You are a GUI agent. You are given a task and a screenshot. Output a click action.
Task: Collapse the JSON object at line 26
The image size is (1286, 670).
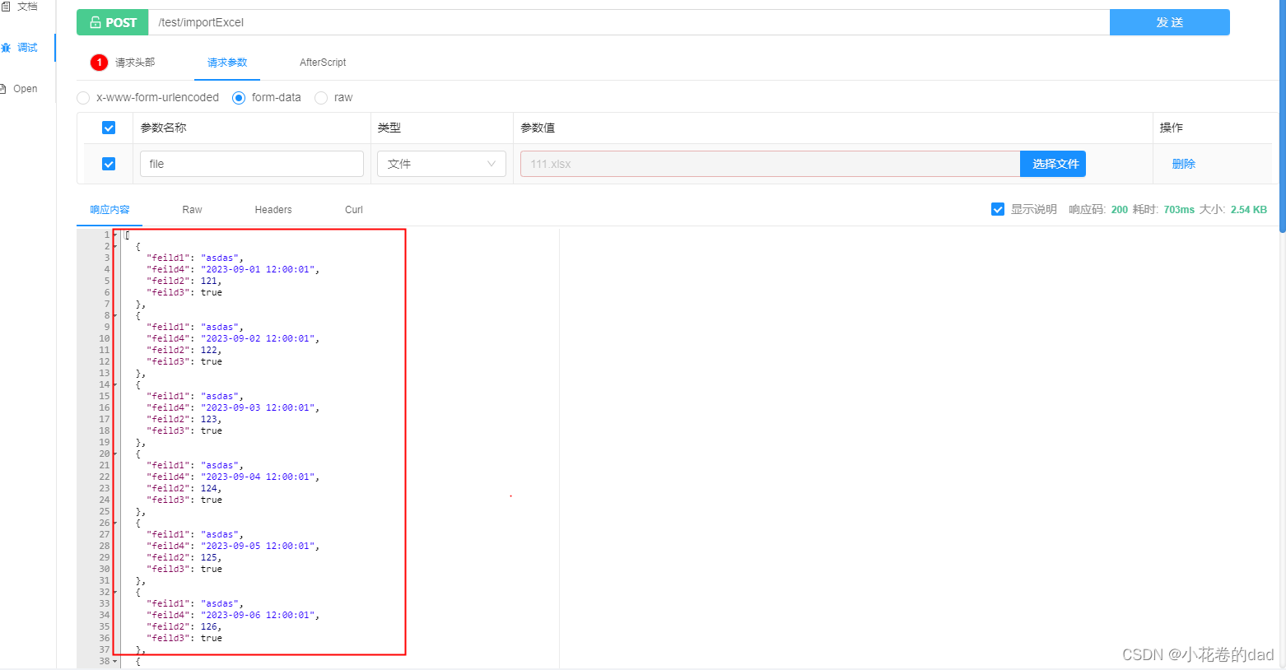click(115, 523)
